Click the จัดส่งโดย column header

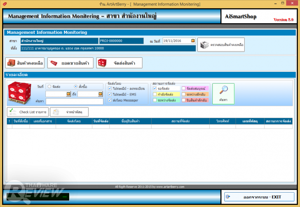pyautogui.click(x=74, y=121)
